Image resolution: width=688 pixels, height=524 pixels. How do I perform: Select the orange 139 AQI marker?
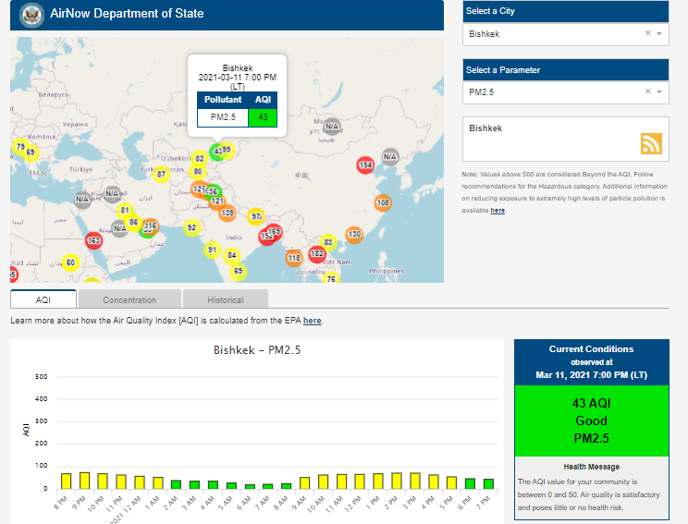[227, 213]
